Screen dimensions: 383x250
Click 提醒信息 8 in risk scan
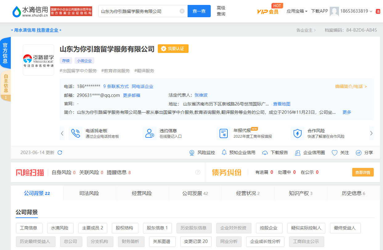[x=119, y=173]
